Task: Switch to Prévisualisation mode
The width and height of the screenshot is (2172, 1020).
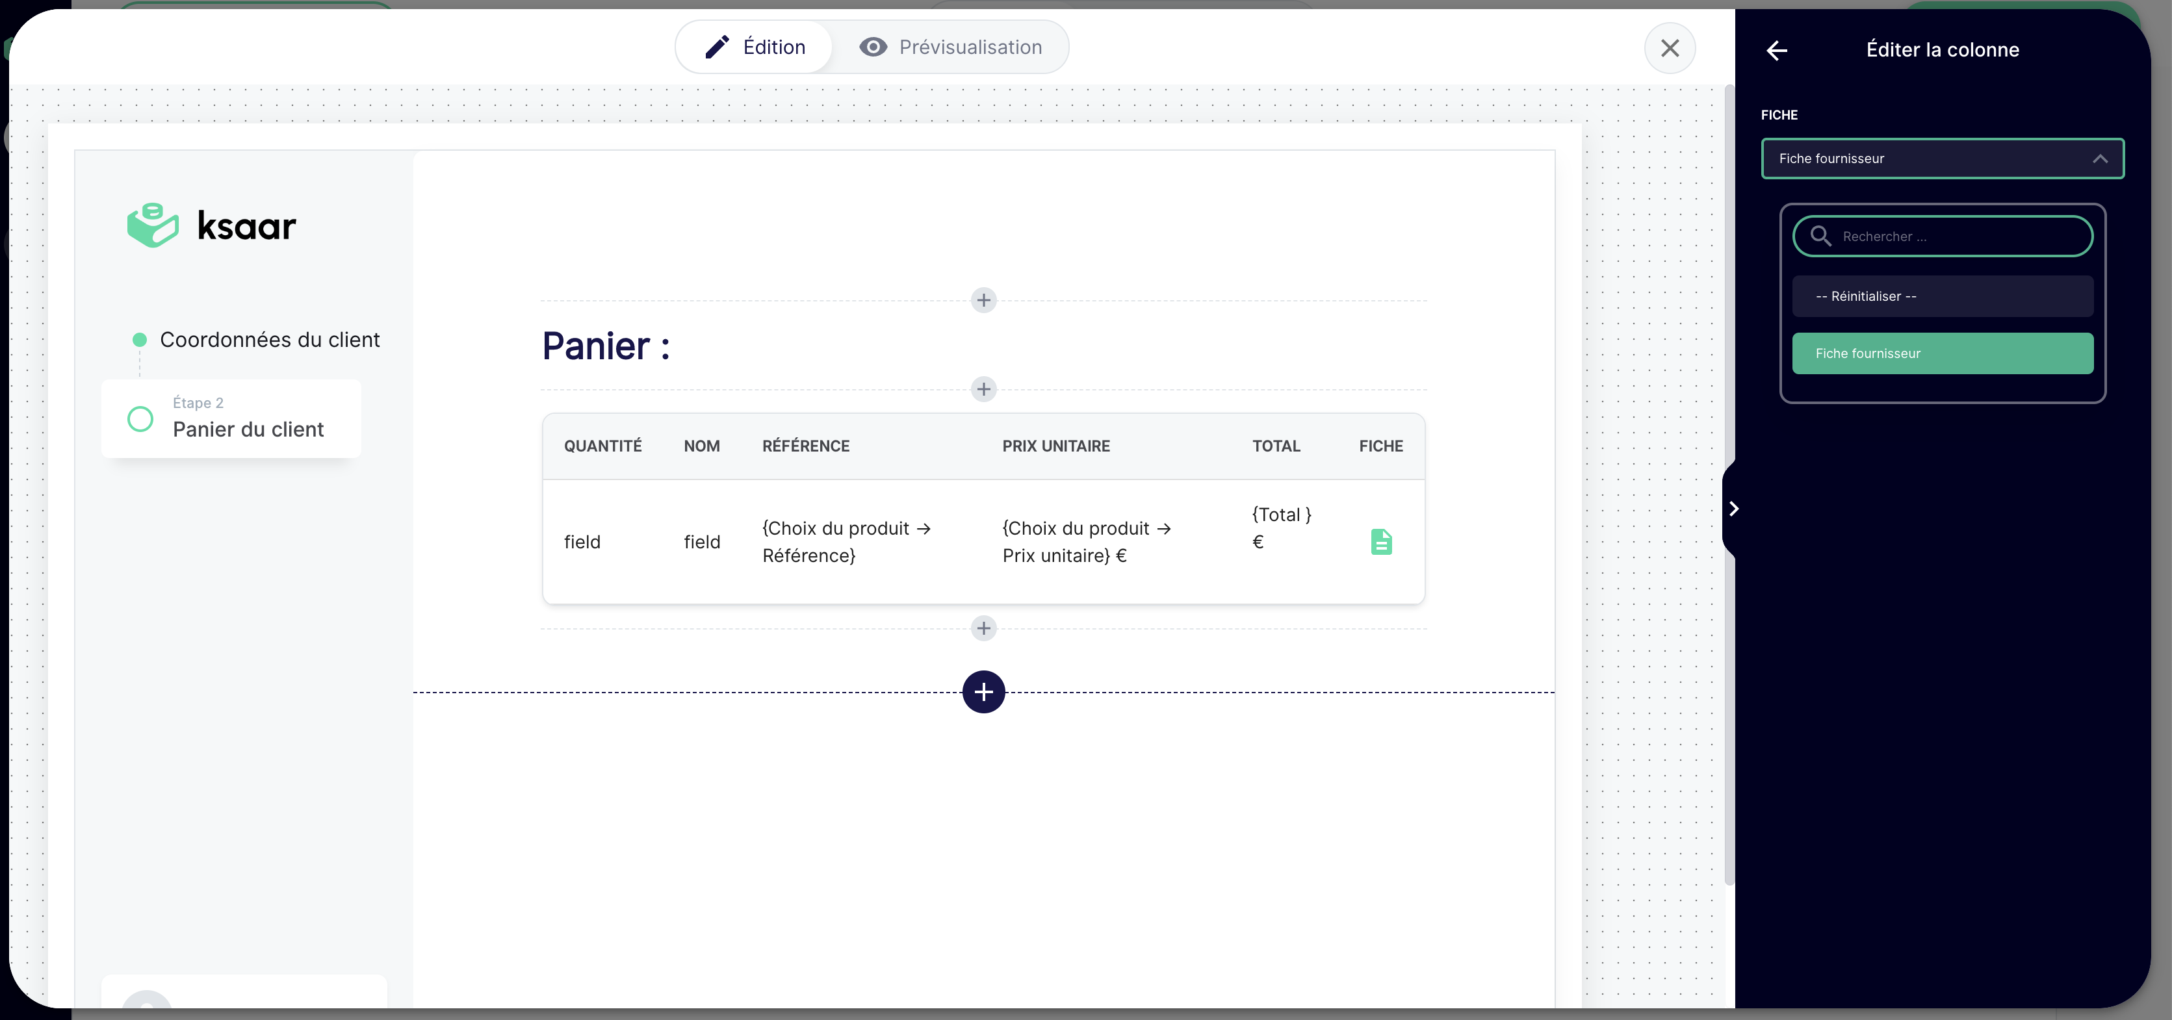Action: pos(950,47)
